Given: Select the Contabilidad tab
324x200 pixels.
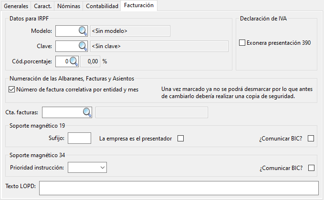Looking at the screenshot, I should click(102, 6).
